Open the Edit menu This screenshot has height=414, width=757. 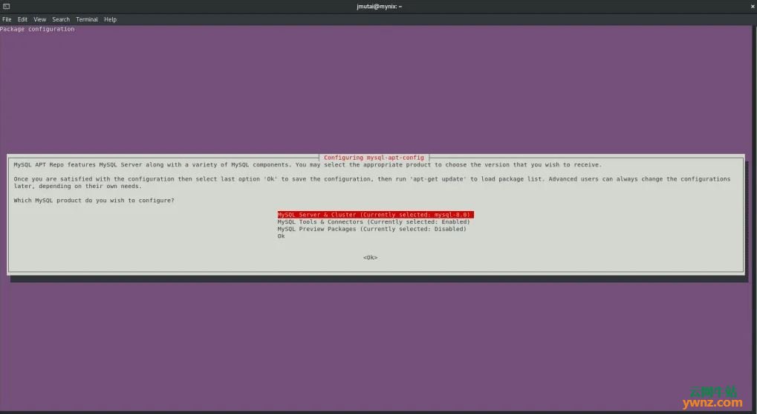(x=22, y=19)
